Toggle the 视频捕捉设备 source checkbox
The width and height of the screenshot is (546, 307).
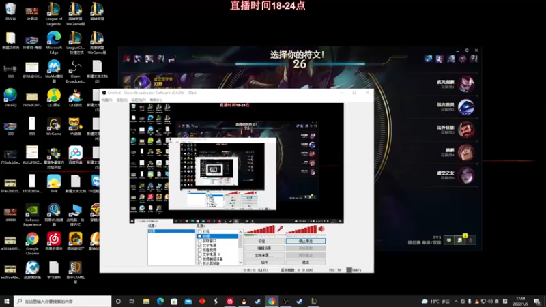pyautogui.click(x=199, y=259)
